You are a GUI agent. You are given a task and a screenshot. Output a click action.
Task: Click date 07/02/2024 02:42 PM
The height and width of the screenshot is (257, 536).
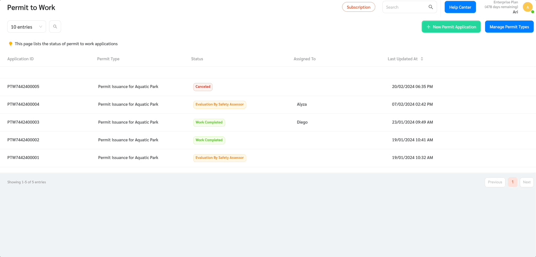tap(412, 104)
